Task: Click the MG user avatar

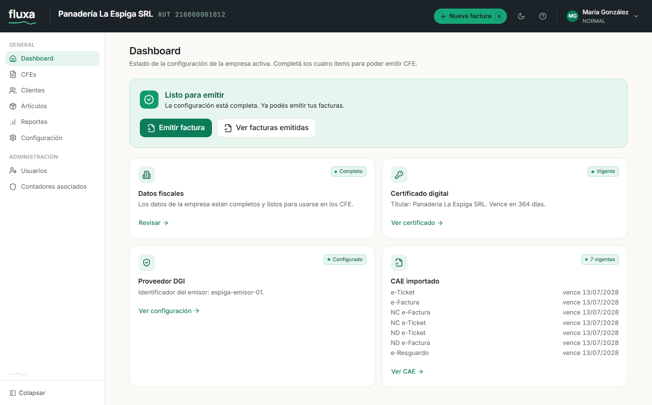Action: coord(572,16)
